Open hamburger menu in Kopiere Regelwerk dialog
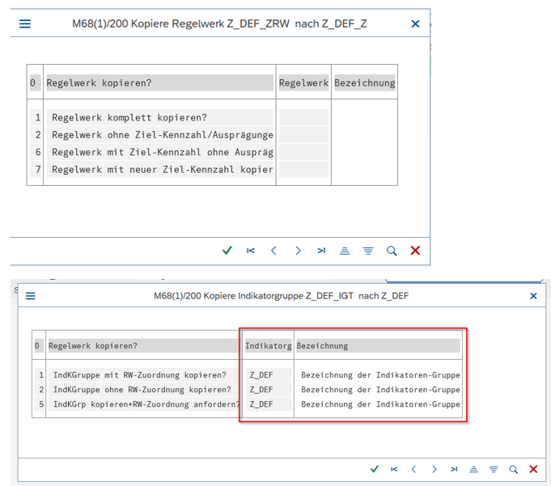551x486 pixels. coord(25,24)
